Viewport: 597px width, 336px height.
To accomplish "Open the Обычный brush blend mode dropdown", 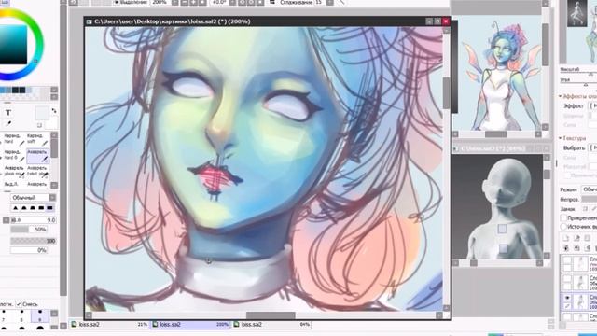I will coord(34,197).
